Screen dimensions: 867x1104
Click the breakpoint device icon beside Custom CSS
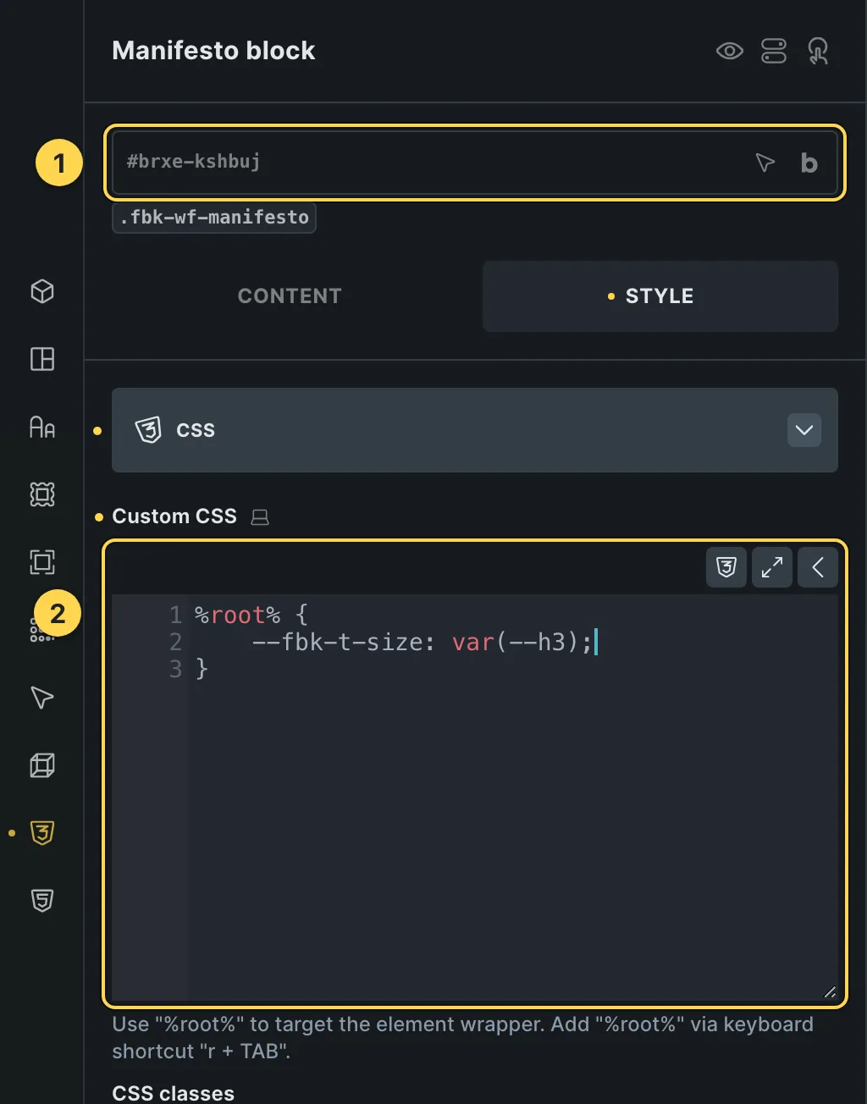260,517
